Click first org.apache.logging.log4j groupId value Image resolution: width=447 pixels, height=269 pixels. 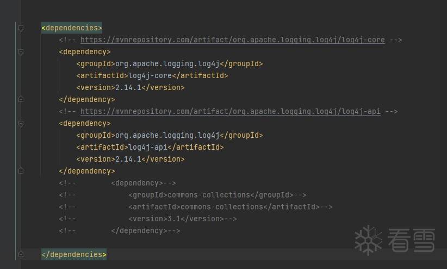167,64
